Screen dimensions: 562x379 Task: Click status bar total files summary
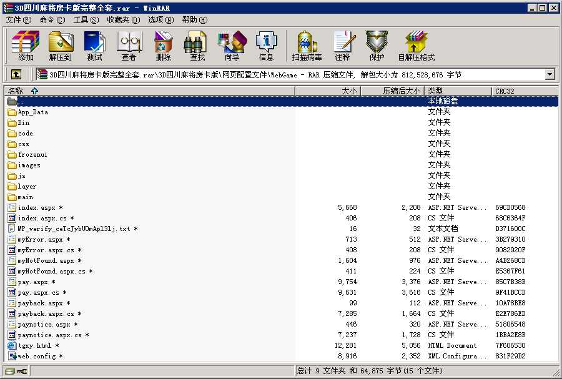pyautogui.click(x=370, y=371)
